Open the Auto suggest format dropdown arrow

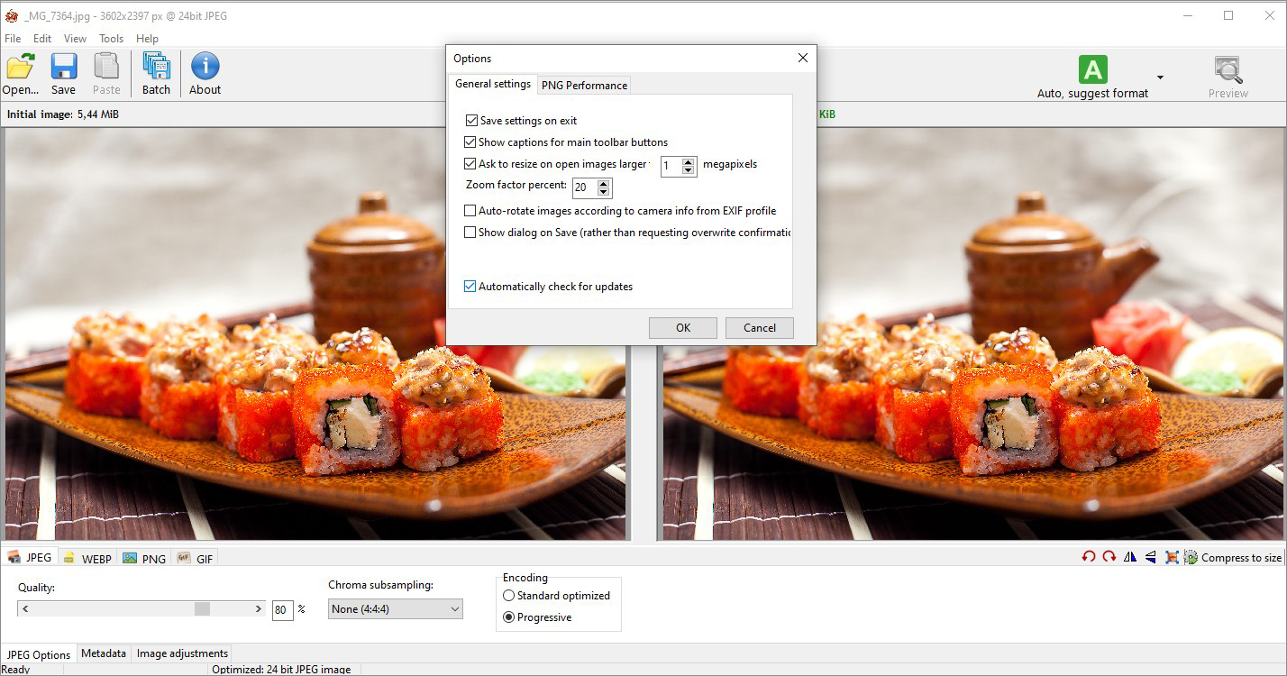tap(1160, 78)
